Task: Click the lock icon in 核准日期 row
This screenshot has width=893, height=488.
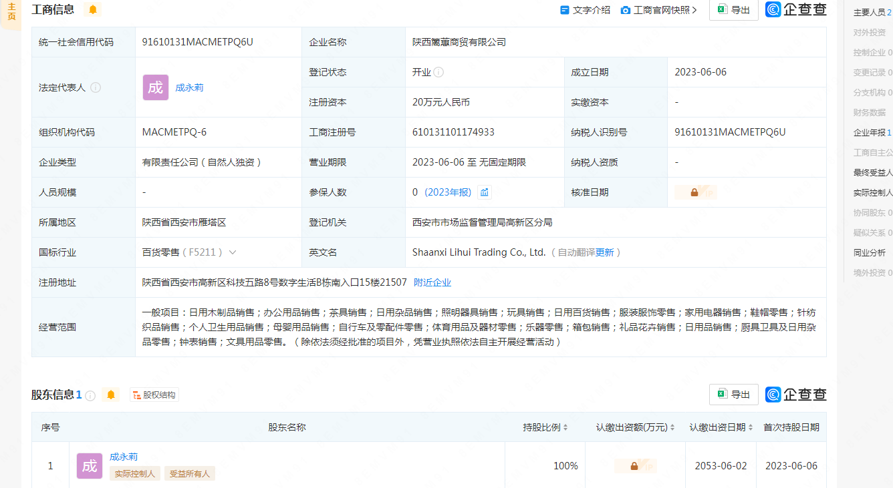Action: 694,192
